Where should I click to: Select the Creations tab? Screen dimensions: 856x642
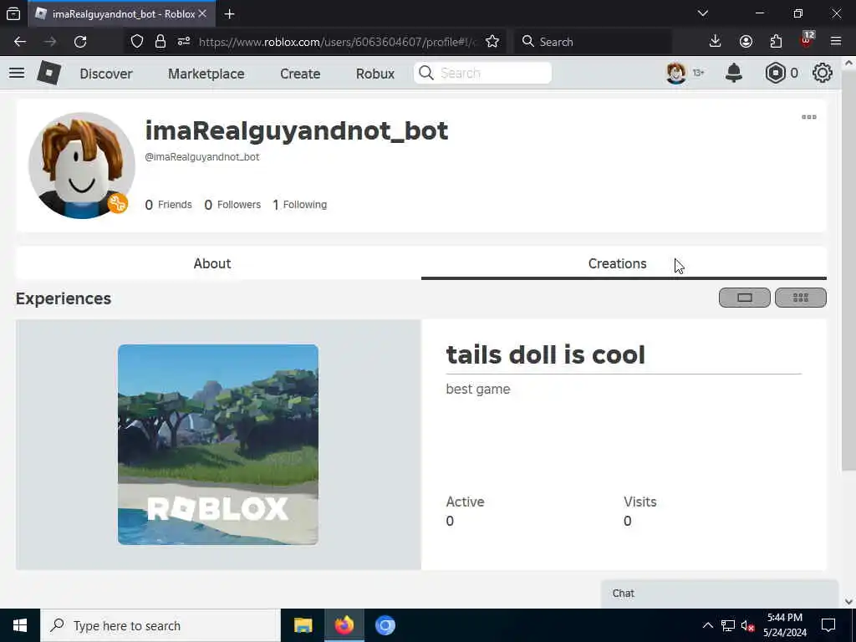coord(624,263)
